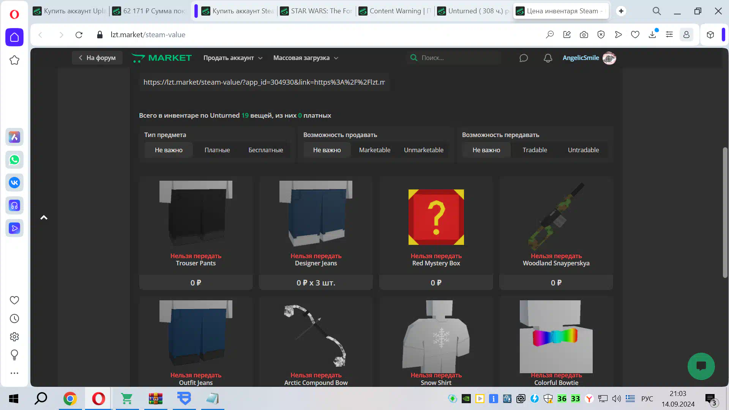
Task: Open history clock icon in sidebar
Action: point(14,319)
